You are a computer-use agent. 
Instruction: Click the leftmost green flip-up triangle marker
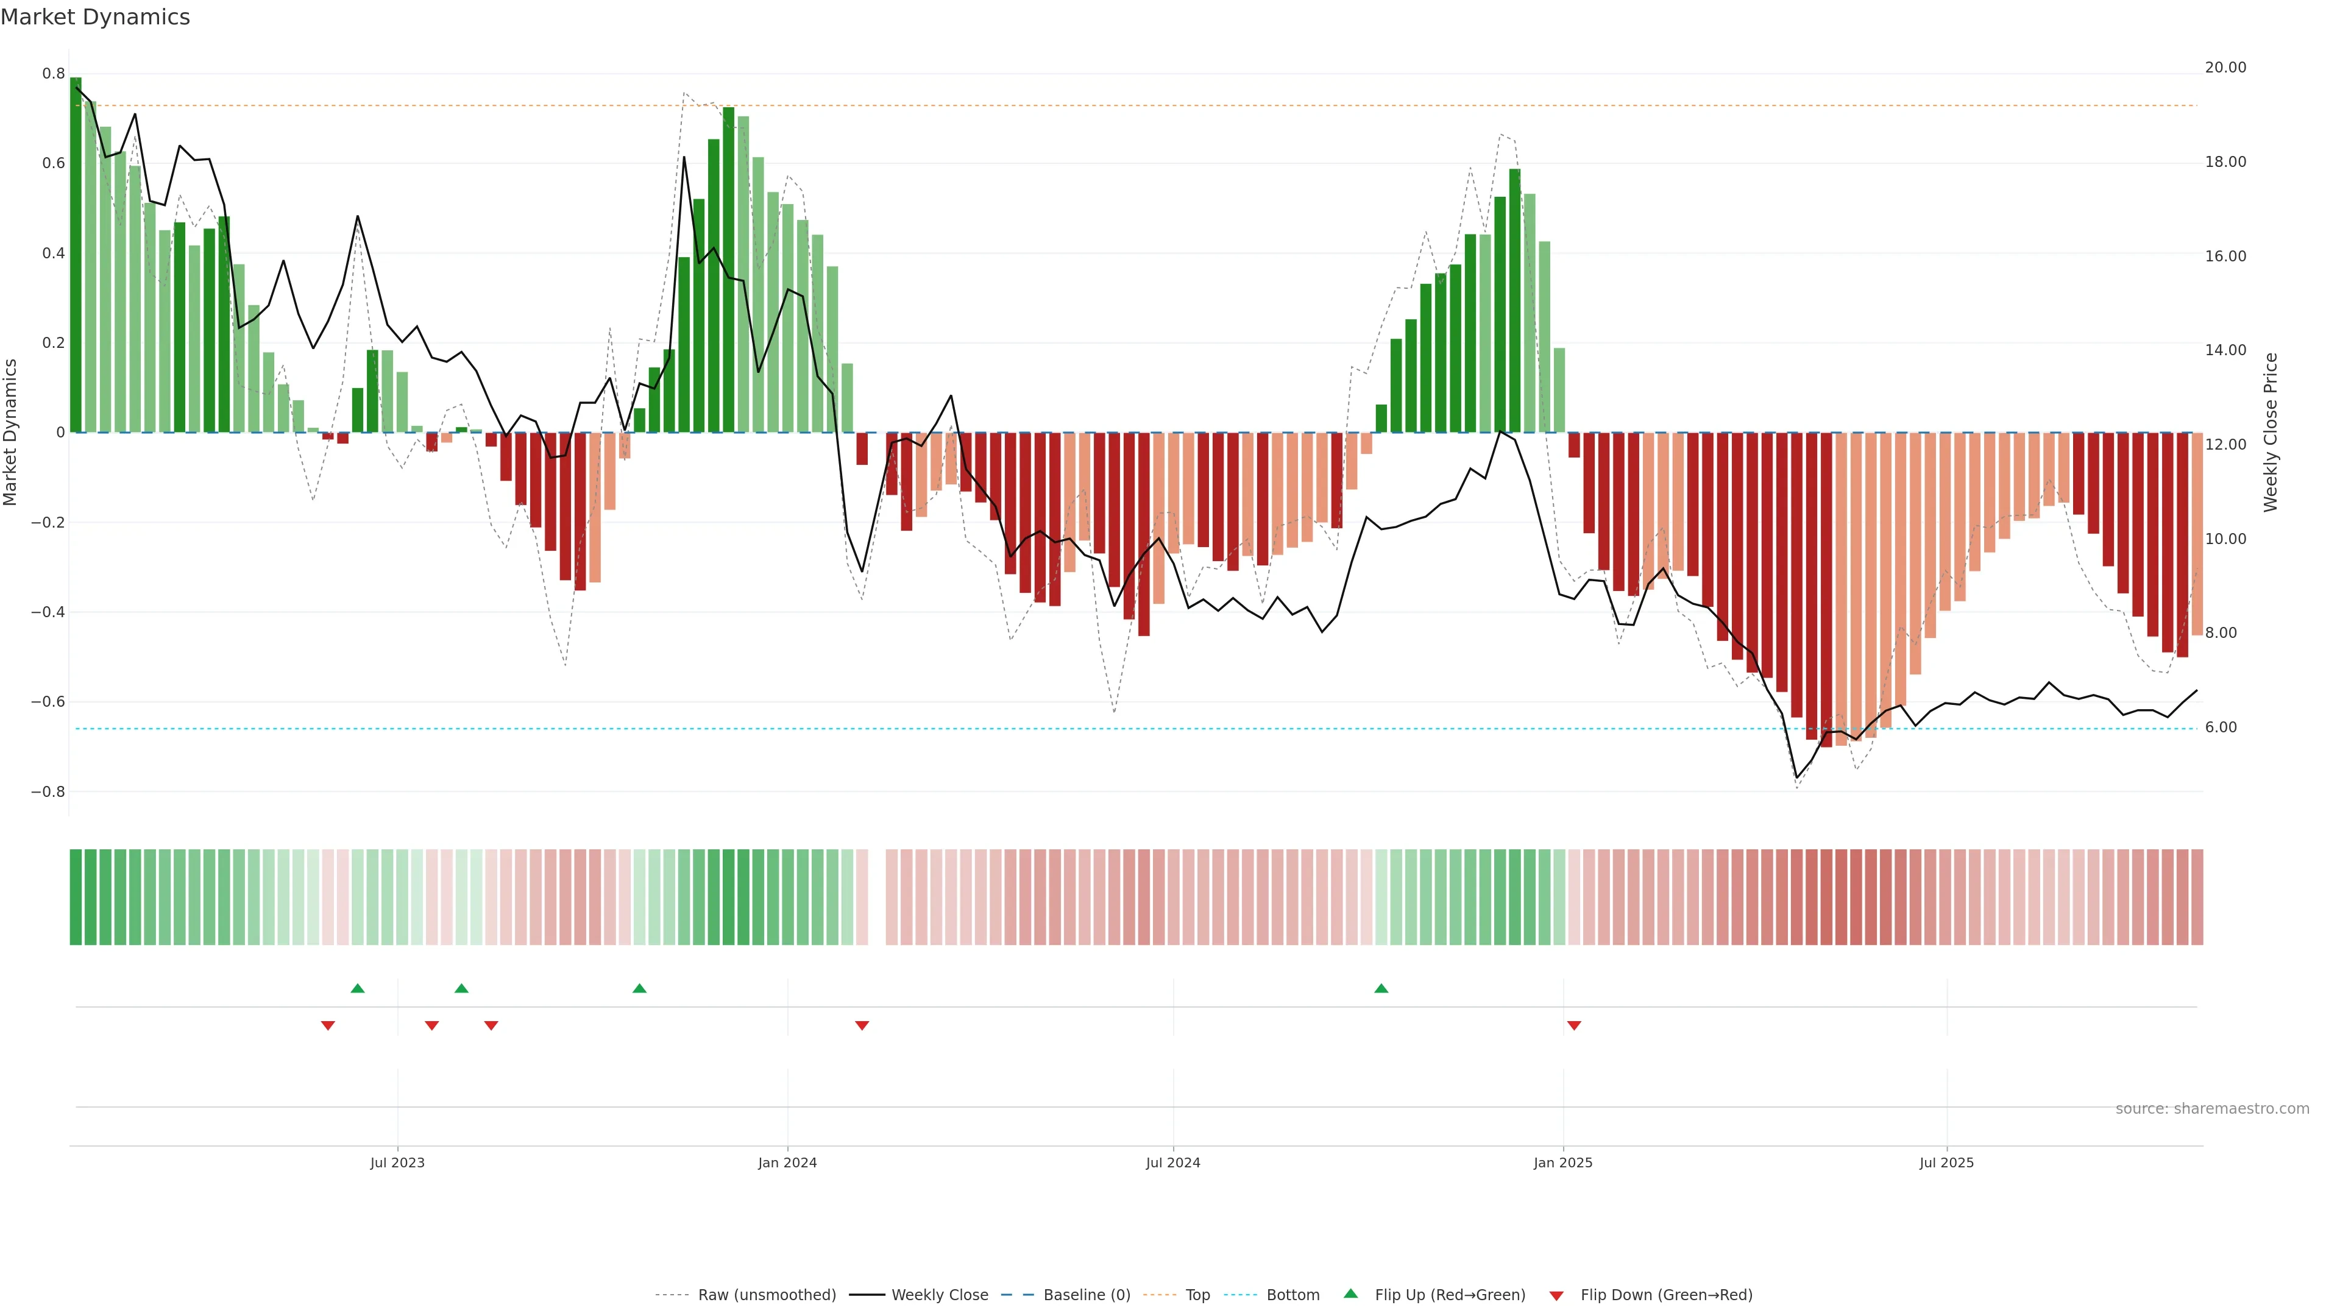pos(358,988)
